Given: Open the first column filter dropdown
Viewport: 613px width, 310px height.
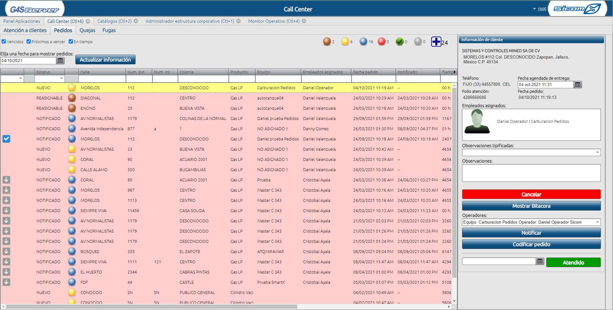Looking at the screenshot, I should click(x=20, y=79).
